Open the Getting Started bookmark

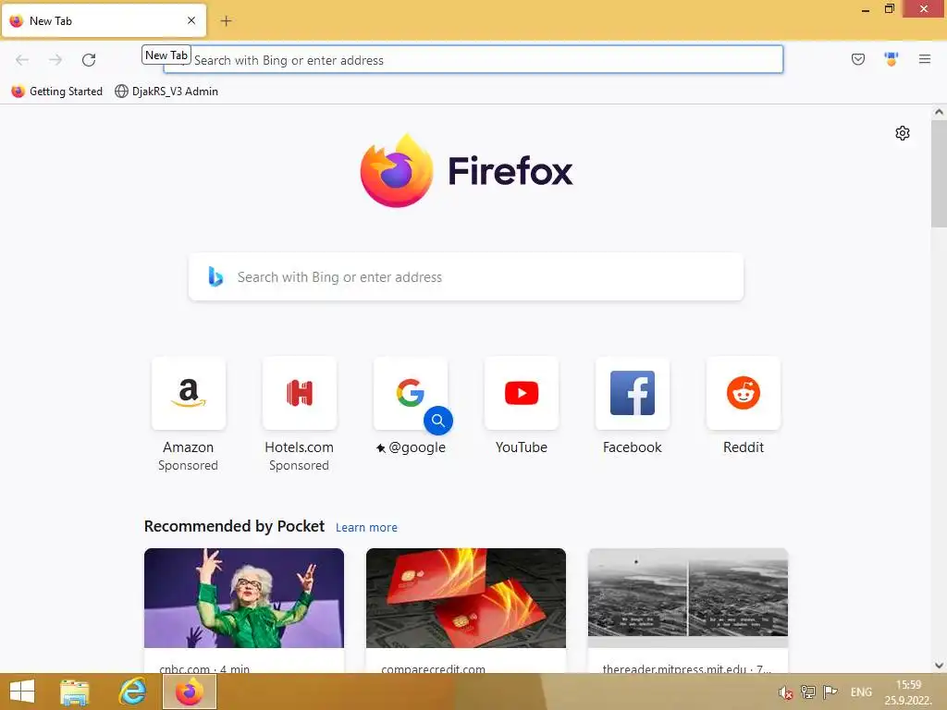[x=56, y=92]
